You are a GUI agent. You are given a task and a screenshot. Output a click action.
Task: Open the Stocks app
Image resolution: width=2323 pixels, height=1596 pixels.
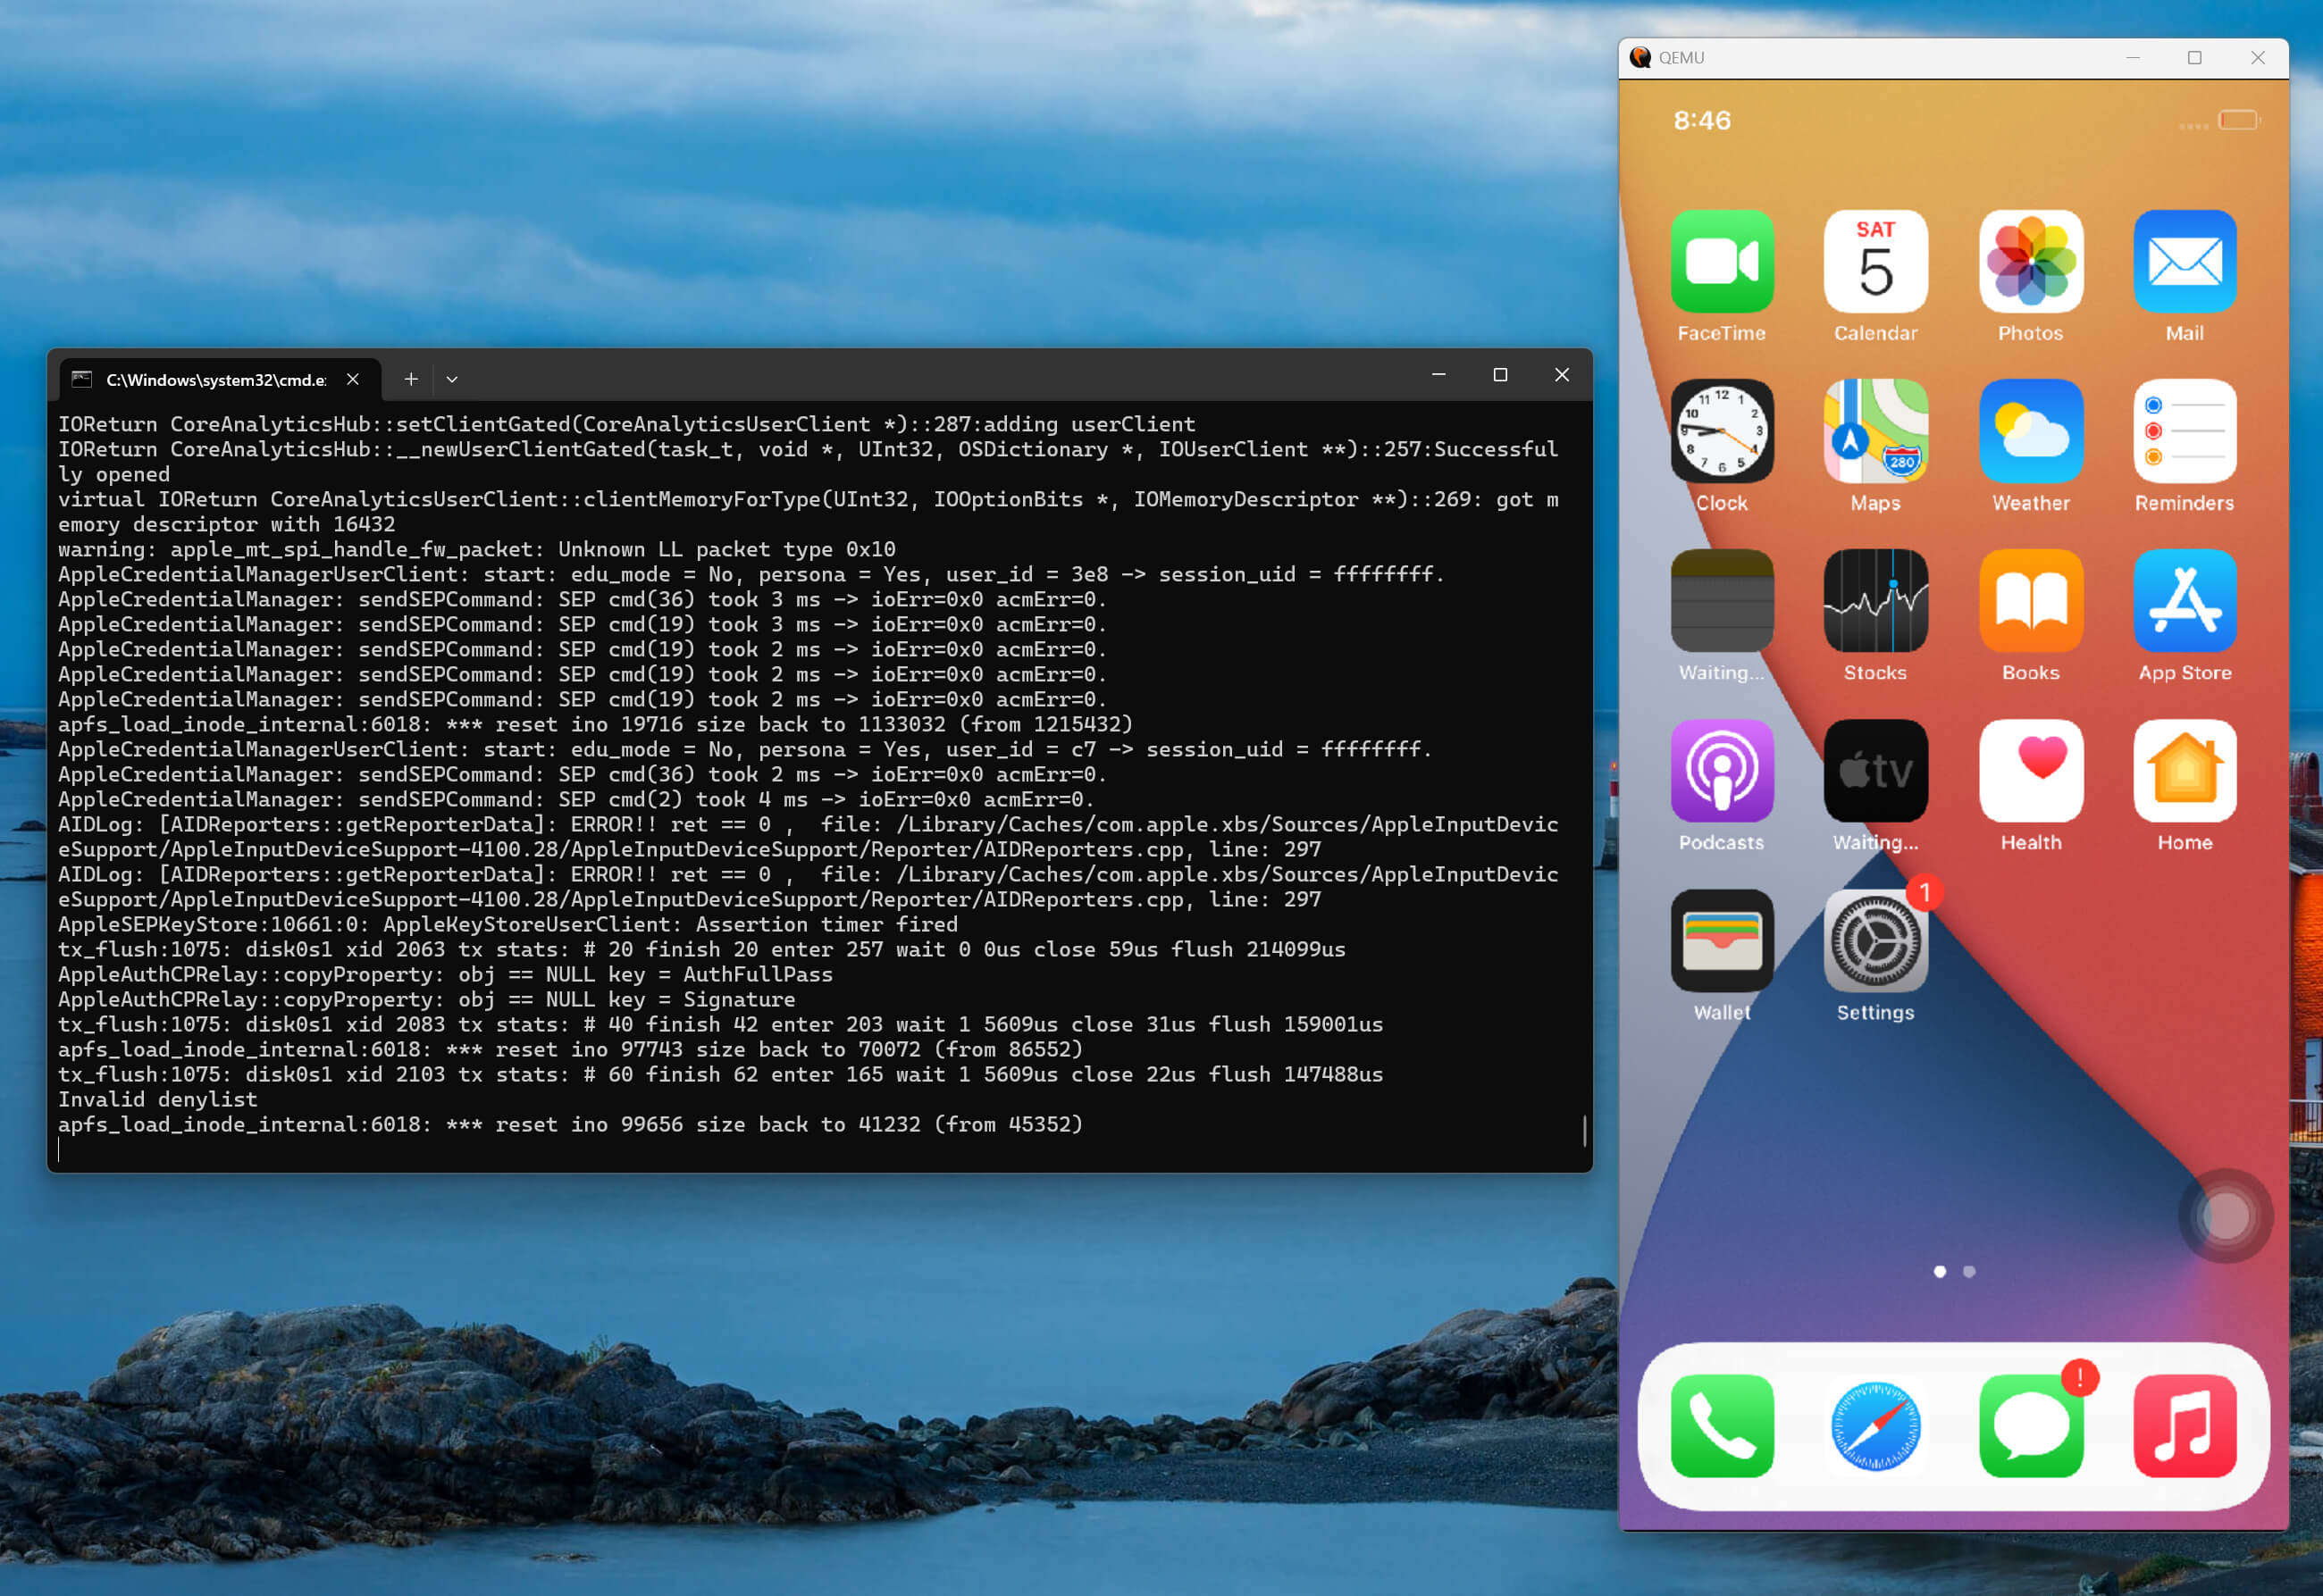(x=1874, y=601)
